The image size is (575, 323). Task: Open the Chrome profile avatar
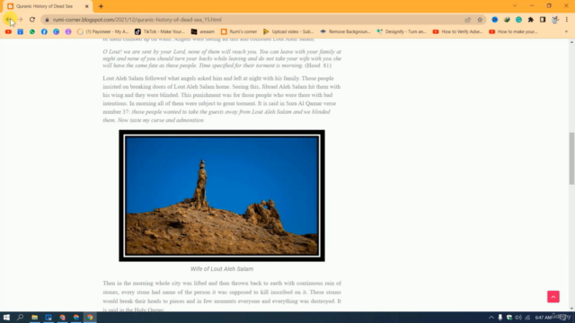[555, 20]
